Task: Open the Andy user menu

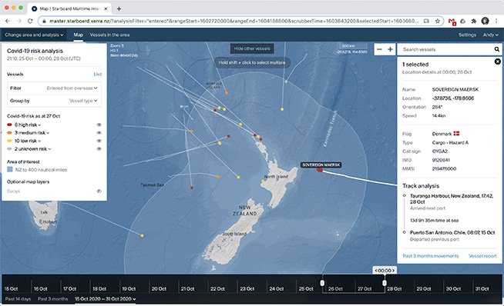Action: pyautogui.click(x=490, y=35)
